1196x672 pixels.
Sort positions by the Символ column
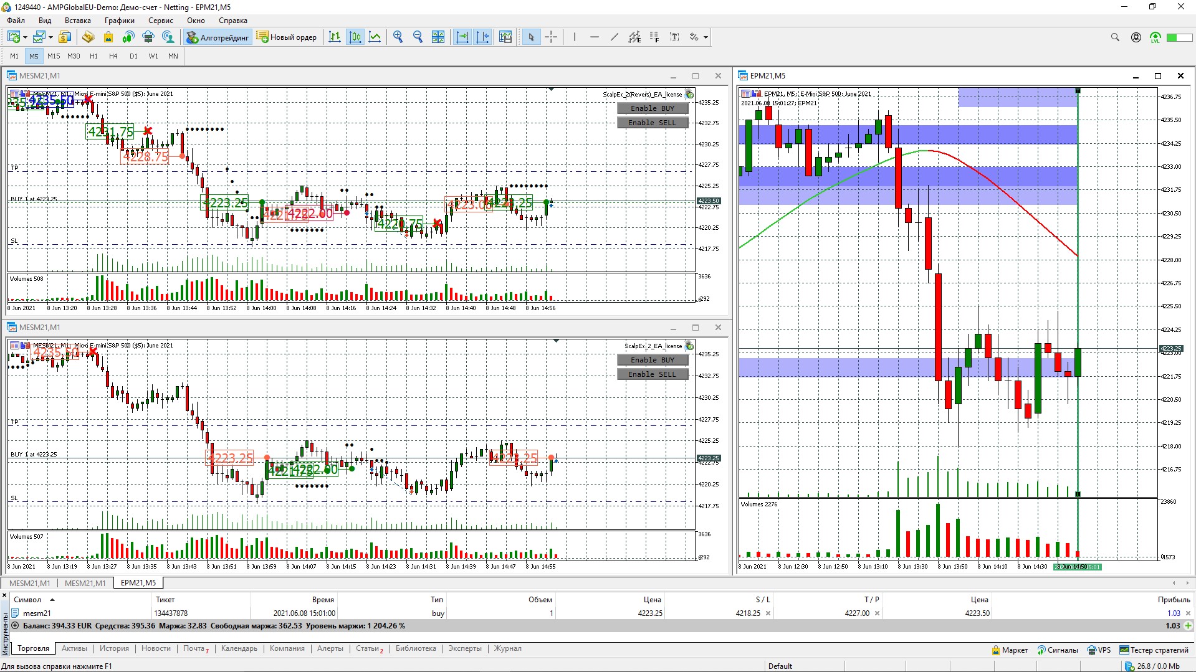27,600
